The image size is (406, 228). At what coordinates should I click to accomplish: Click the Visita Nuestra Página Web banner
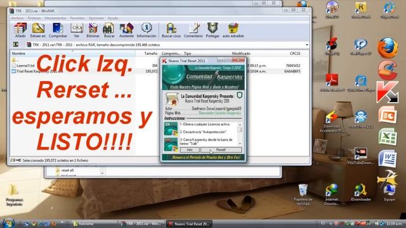coord(204,87)
